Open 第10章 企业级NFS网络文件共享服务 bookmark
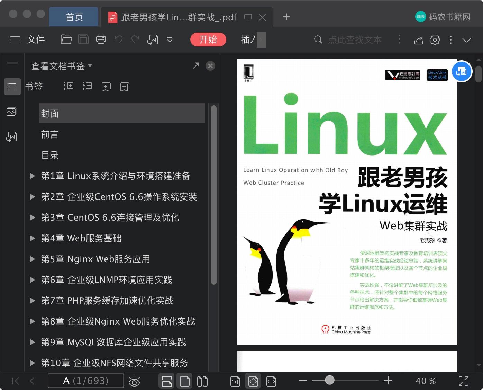This screenshot has width=483, height=390. click(115, 363)
